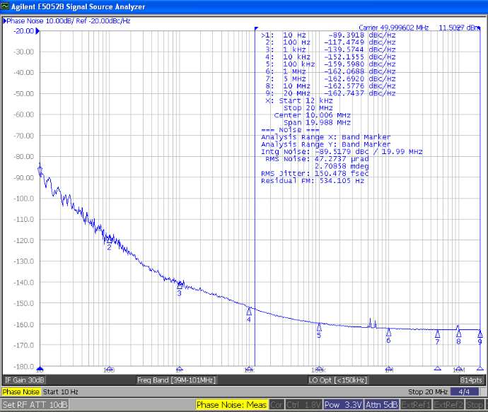The height and width of the screenshot is (412, 488).
Task: Click the IF Gain 30dB field
Action: (x=24, y=380)
